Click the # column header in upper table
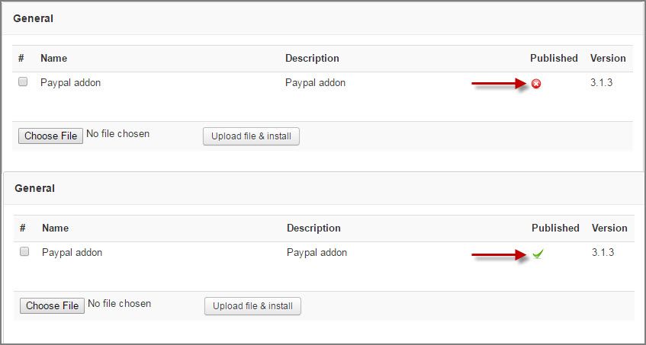The width and height of the screenshot is (646, 345). pyautogui.click(x=21, y=59)
